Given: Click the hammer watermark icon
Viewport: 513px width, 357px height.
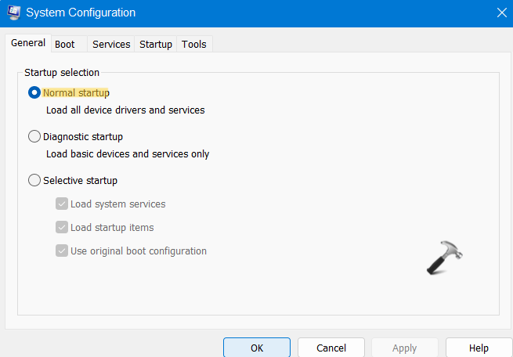Looking at the screenshot, I should point(444,257).
